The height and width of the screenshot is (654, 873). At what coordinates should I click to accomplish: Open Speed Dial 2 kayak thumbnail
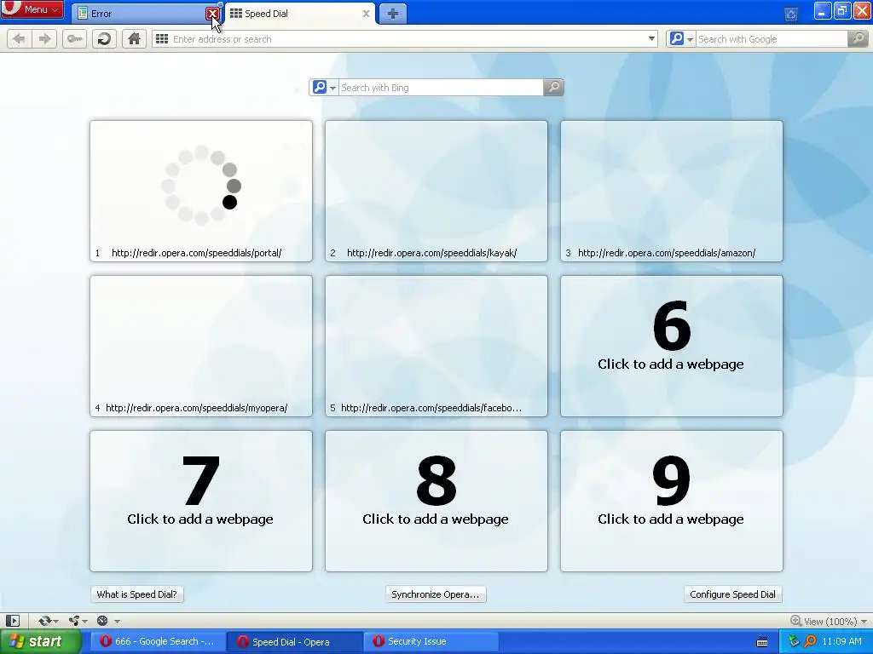point(436,191)
